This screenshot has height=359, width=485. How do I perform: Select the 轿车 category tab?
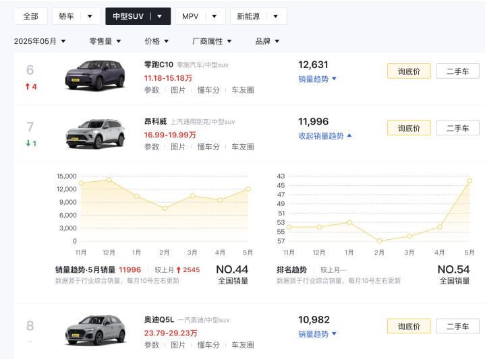(x=67, y=16)
